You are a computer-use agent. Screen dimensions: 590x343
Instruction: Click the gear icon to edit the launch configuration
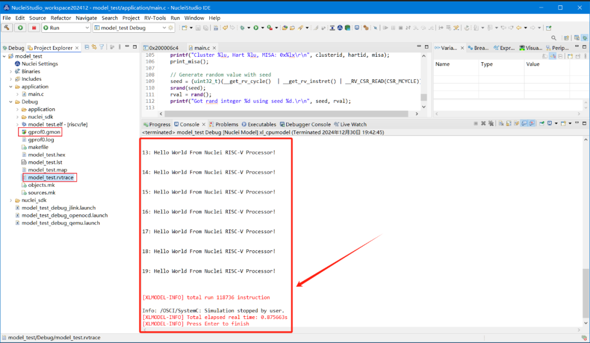171,28
